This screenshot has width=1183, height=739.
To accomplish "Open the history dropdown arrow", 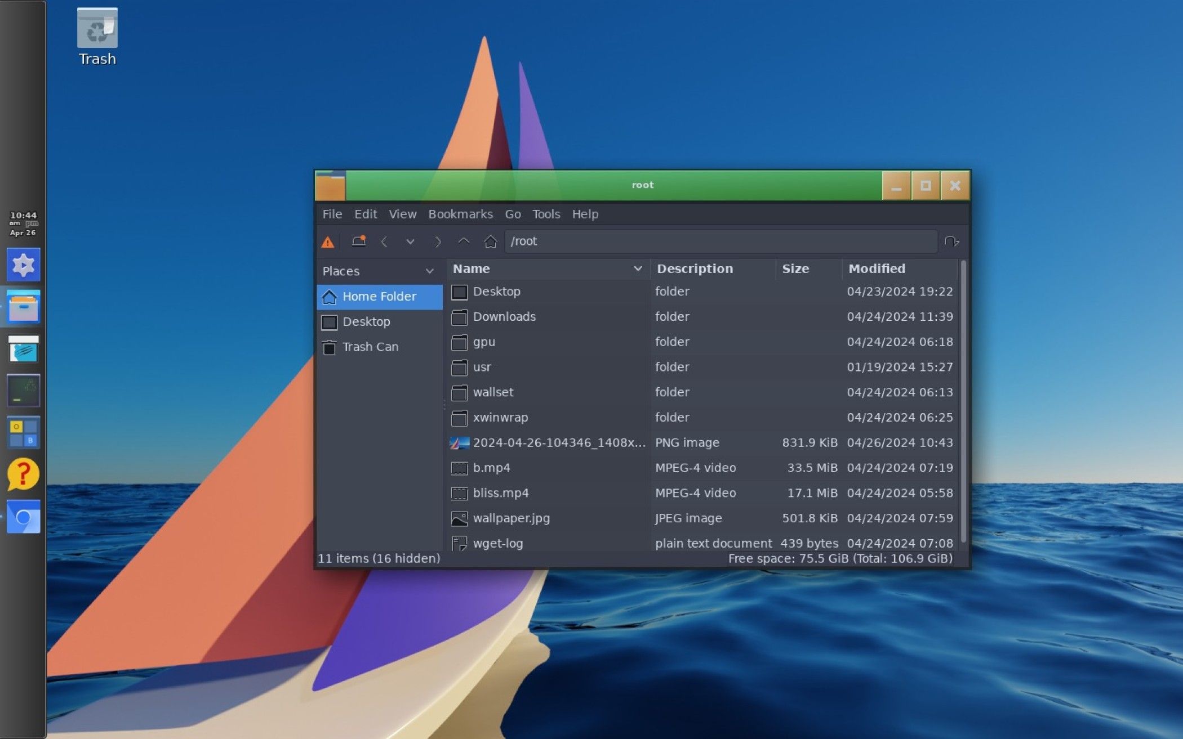I will point(410,242).
